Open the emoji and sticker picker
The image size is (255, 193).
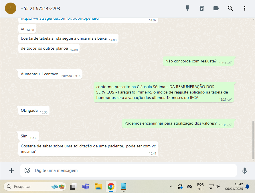(x=27, y=170)
